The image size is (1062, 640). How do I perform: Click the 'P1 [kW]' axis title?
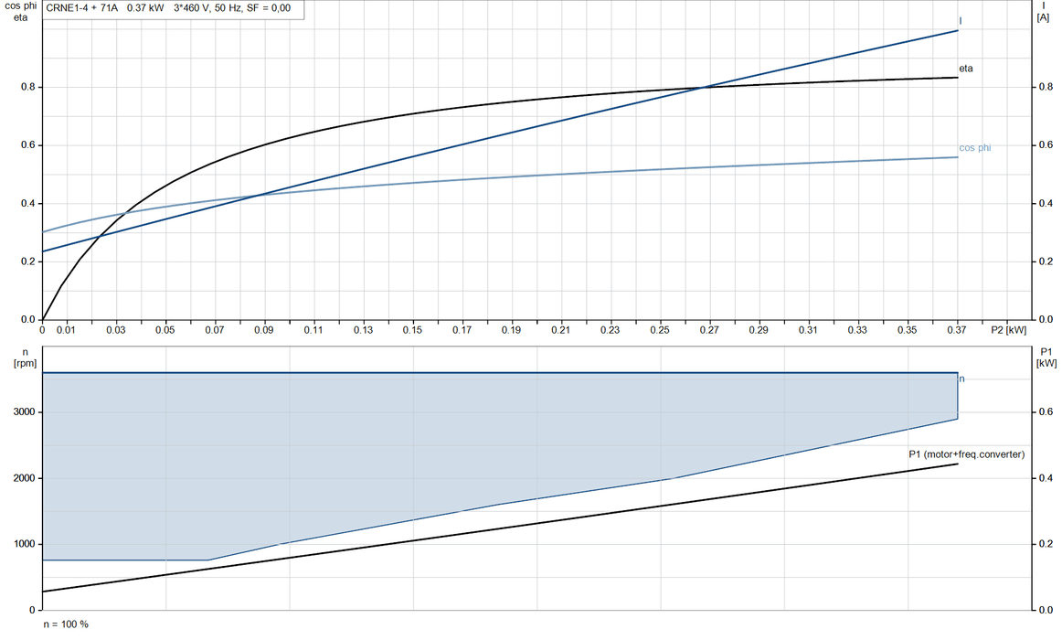point(1046,357)
